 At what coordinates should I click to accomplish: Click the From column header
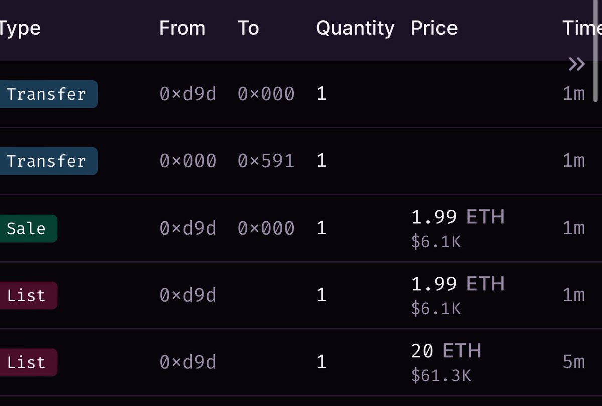(x=182, y=28)
